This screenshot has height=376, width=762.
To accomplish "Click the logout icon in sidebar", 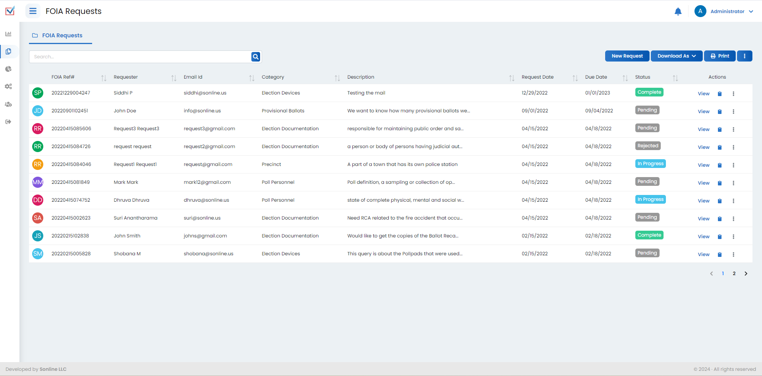I will (x=8, y=122).
